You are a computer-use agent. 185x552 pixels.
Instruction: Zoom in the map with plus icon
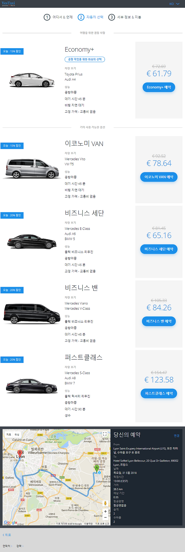click(105, 511)
